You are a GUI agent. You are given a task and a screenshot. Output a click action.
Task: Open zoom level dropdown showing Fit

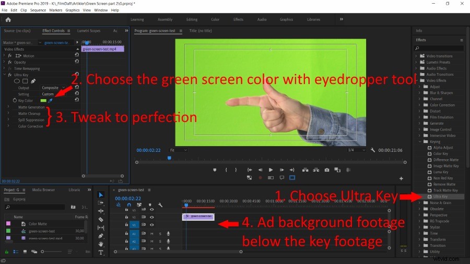(179, 150)
